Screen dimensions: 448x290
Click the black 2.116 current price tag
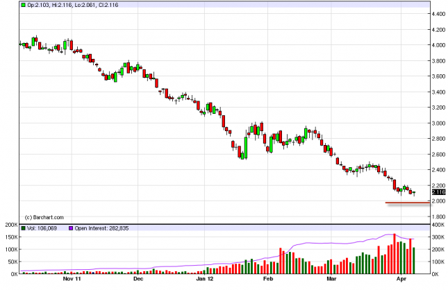point(439,192)
